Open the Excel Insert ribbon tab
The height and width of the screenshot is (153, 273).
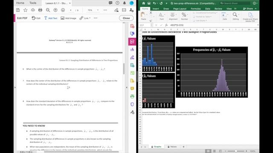(x=156, y=8)
